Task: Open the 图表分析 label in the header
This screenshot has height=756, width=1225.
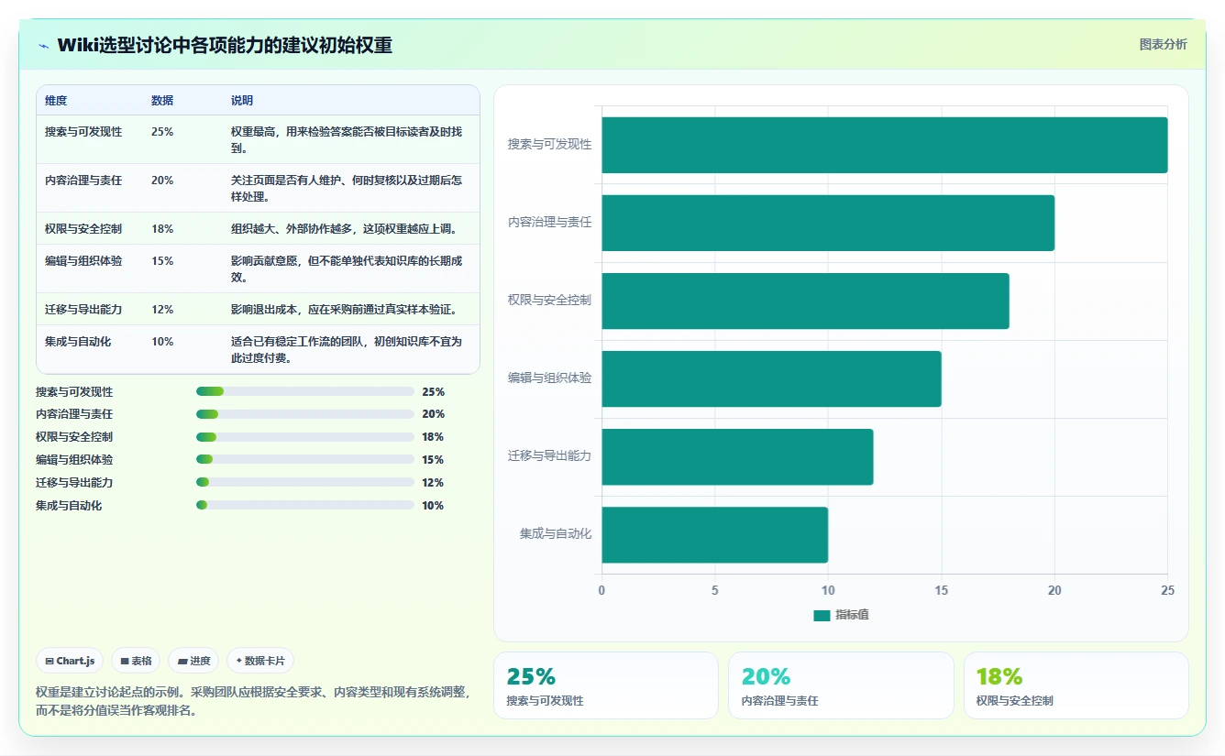Action: (x=1163, y=44)
